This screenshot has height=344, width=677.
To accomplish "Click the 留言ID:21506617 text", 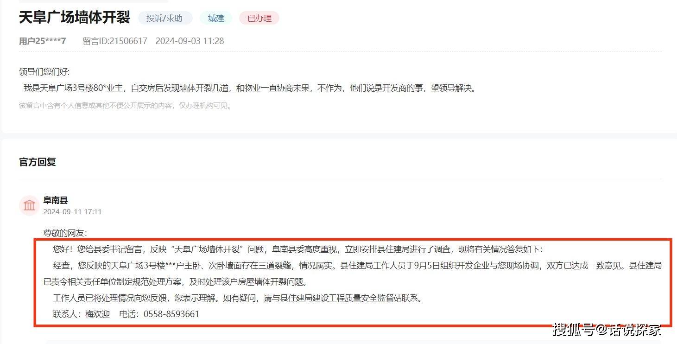I will (115, 41).
